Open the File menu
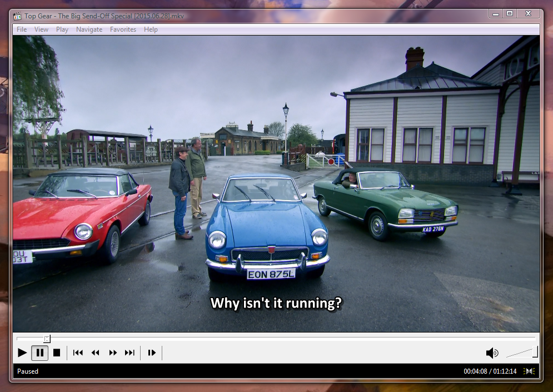 tap(22, 29)
